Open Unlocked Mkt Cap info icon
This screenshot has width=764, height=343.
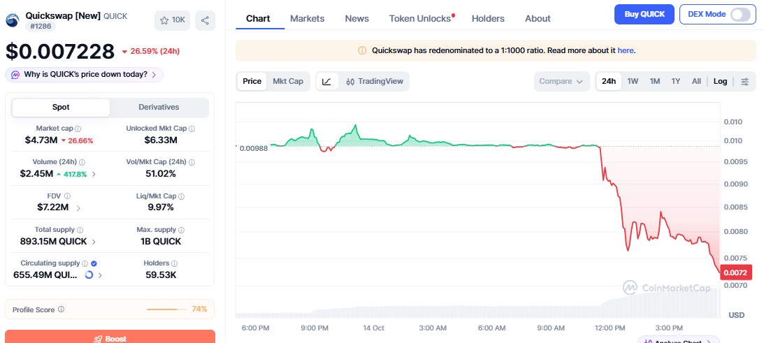pyautogui.click(x=192, y=129)
